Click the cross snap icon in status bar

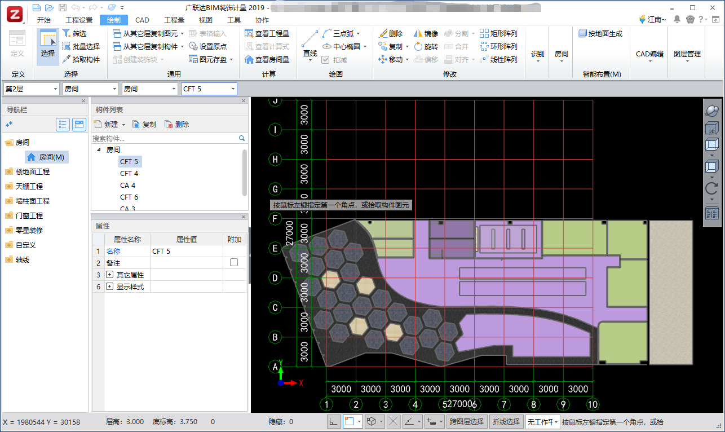[x=394, y=421]
